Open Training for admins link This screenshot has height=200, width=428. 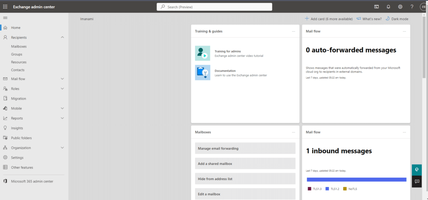click(x=228, y=51)
